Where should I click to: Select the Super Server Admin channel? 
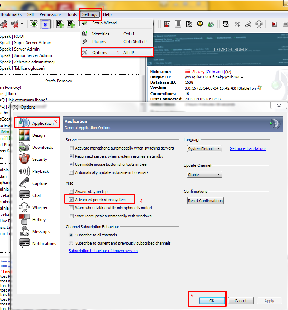[x=25, y=43]
